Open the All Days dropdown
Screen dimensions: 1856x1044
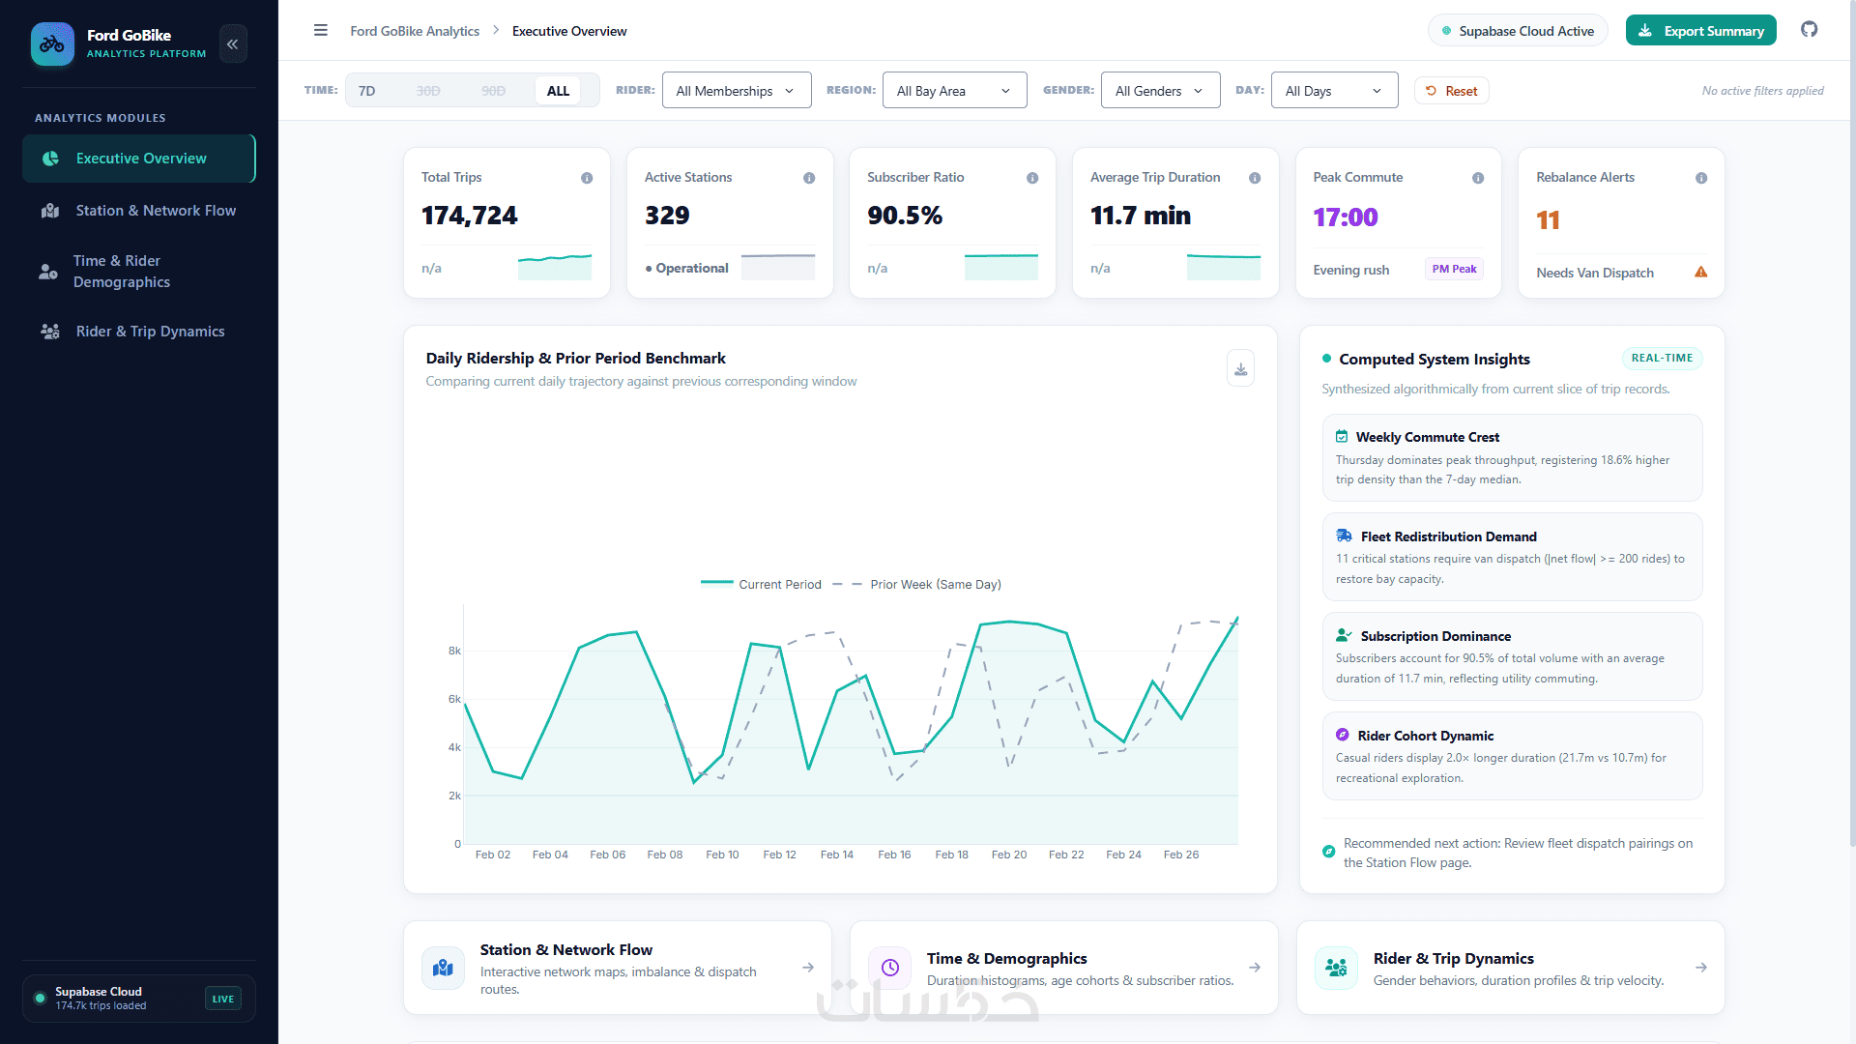(1335, 91)
